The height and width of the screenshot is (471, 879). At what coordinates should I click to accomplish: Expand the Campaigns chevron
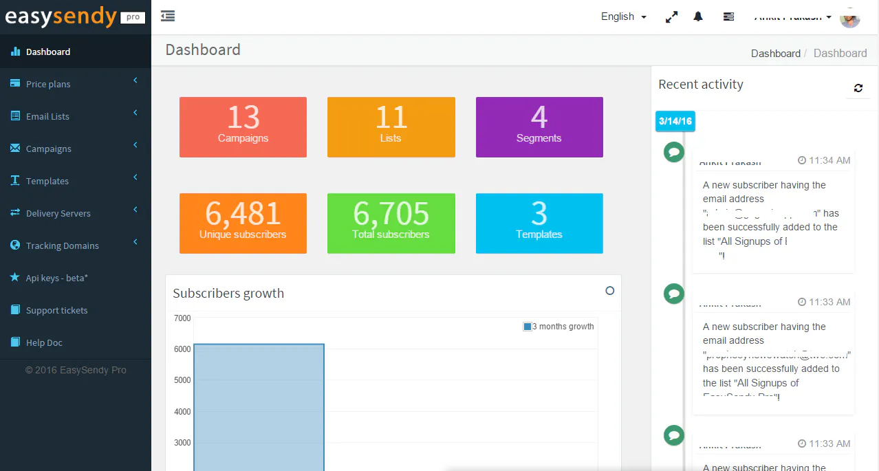point(135,145)
